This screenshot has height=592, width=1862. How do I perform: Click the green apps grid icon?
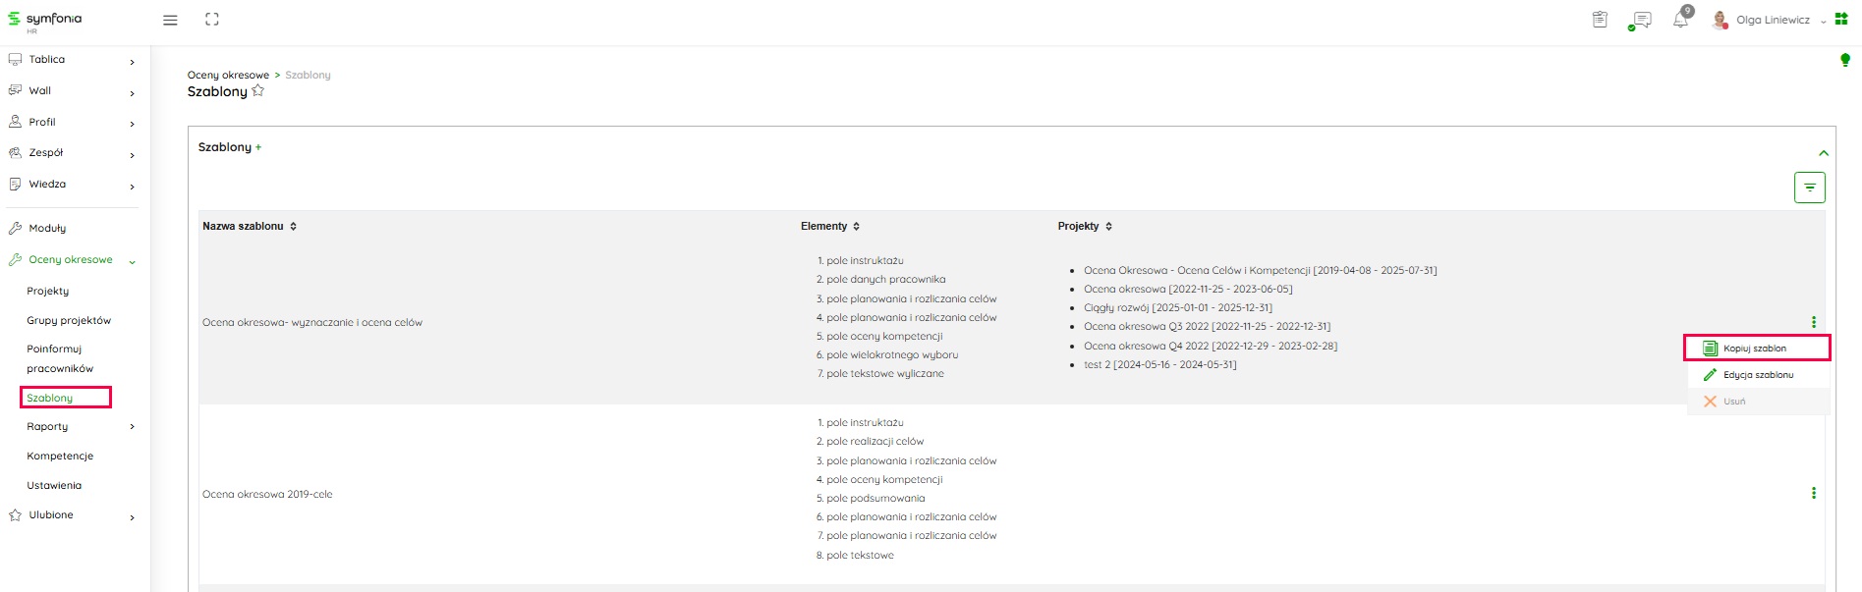1841,20
